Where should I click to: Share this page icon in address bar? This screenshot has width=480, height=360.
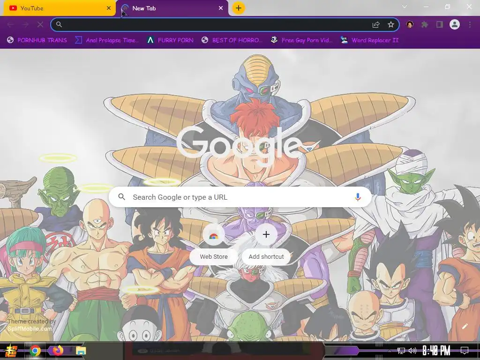pos(376,24)
